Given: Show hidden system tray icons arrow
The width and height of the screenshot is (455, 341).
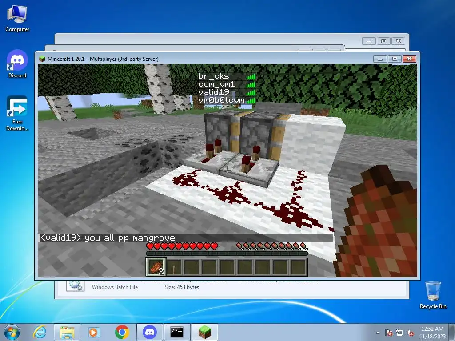Looking at the screenshot, I should coord(378,333).
